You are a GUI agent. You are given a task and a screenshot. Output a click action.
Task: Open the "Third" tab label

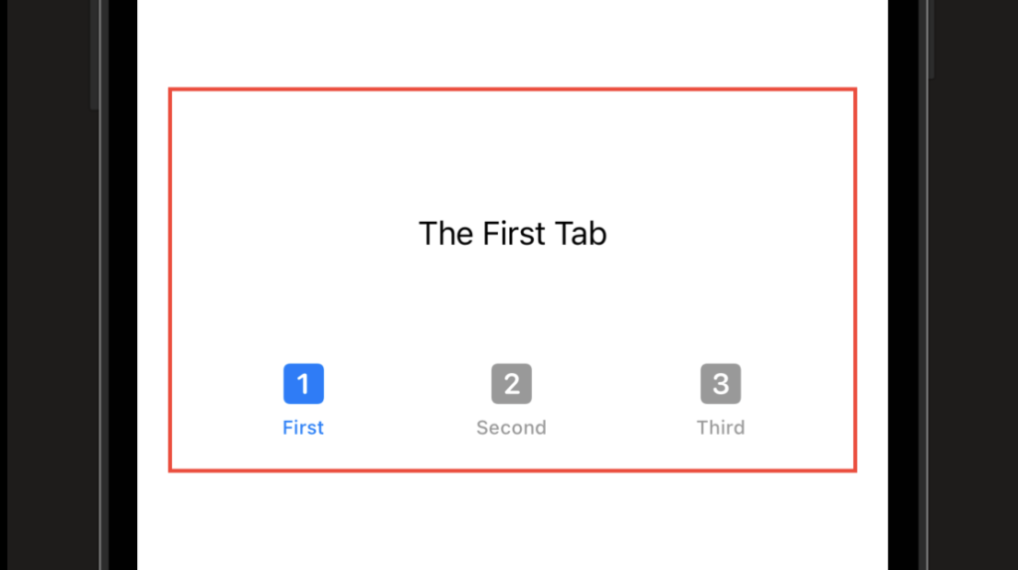pos(721,428)
